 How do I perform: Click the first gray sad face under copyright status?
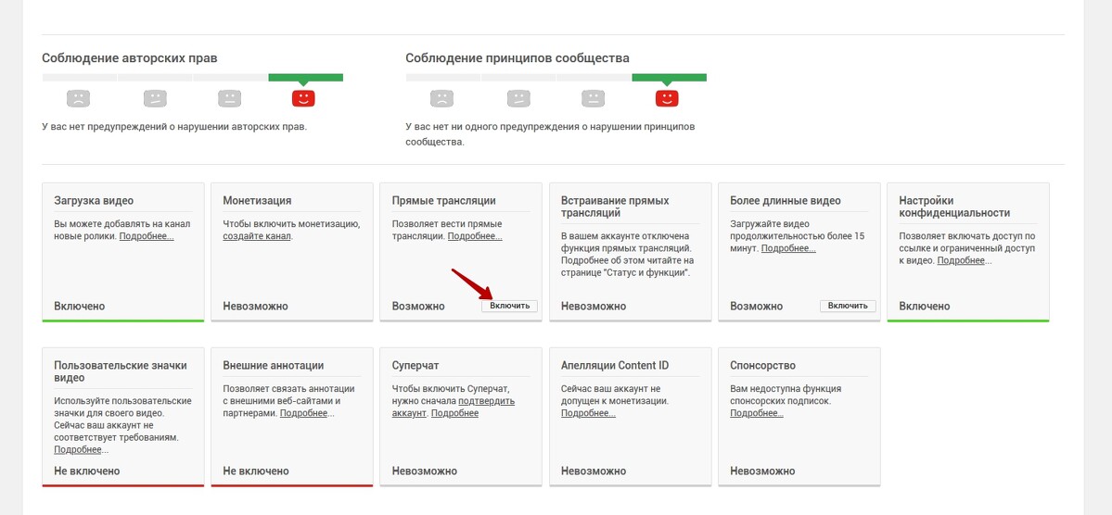[x=79, y=97]
